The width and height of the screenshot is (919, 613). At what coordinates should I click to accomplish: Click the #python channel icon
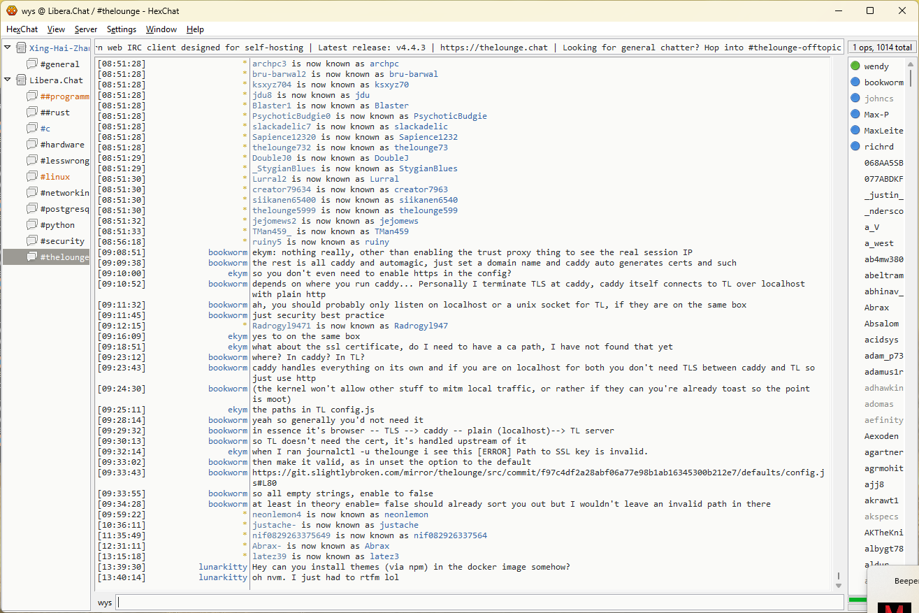click(31, 225)
